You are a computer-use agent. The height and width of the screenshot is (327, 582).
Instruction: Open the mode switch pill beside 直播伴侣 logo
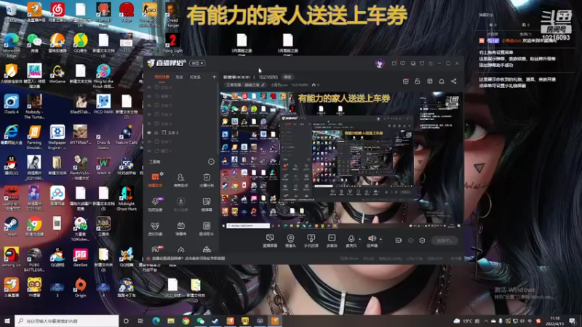tap(197, 63)
